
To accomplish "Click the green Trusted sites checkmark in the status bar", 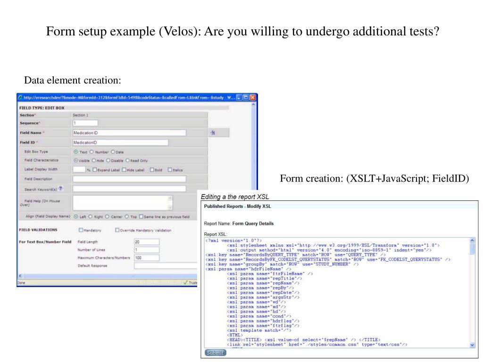I will [x=185, y=282].
